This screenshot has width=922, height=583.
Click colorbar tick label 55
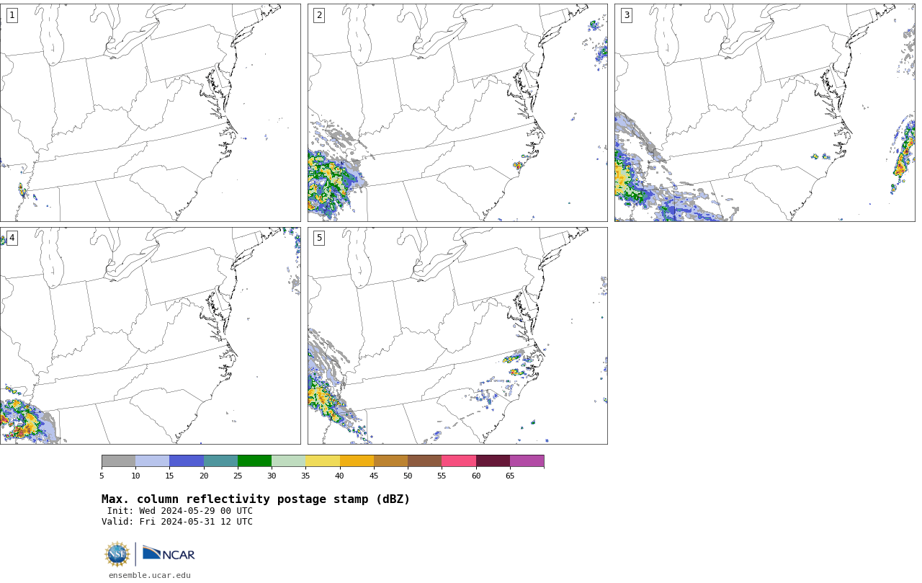click(x=442, y=476)
